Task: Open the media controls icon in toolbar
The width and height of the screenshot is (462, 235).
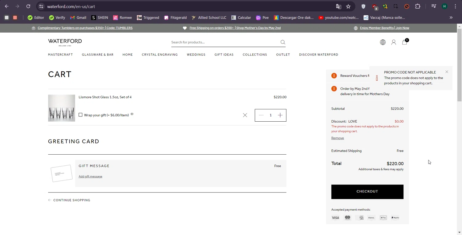Action: 434,6
